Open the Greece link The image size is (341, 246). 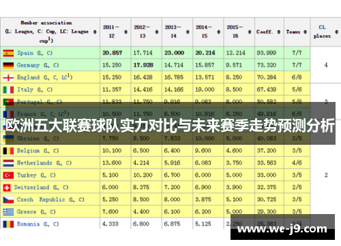tap(27, 212)
